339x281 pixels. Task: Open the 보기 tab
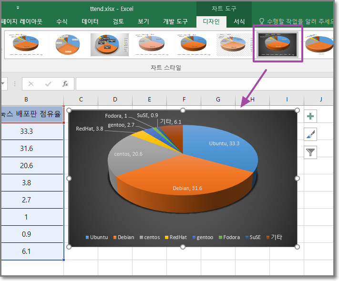point(144,21)
